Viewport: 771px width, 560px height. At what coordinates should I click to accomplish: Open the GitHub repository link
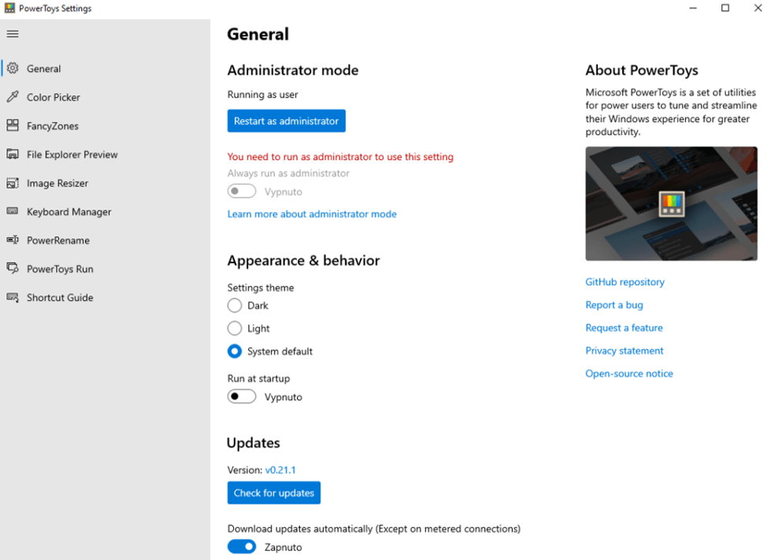tap(625, 282)
